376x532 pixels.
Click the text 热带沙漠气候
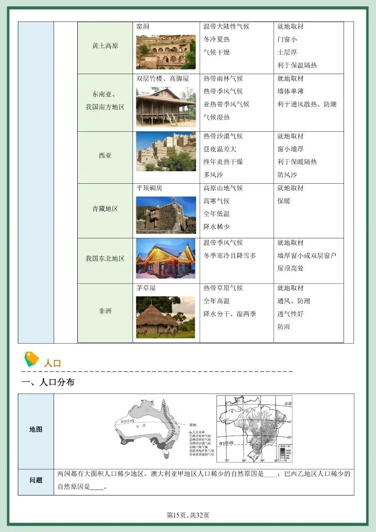(x=223, y=136)
